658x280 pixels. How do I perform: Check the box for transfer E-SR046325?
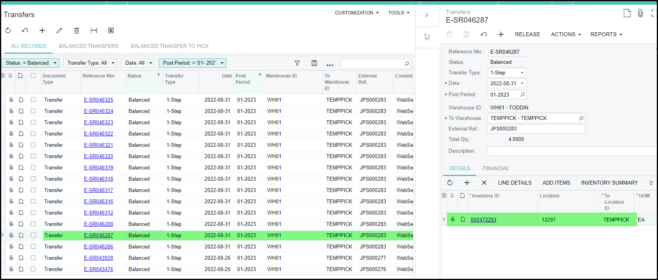[33, 100]
